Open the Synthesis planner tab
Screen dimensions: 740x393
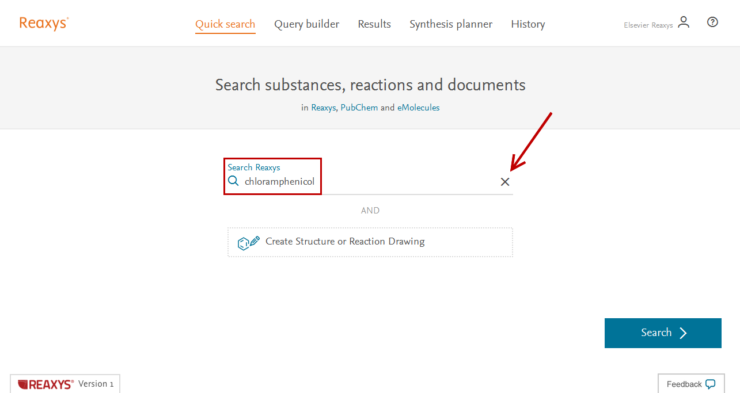(x=451, y=24)
